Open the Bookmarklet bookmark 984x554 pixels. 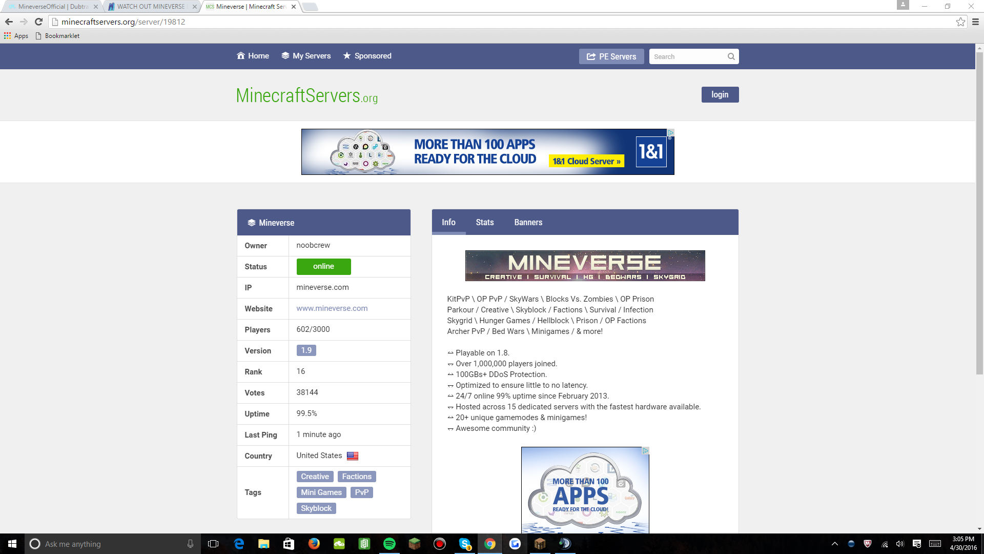(x=57, y=36)
